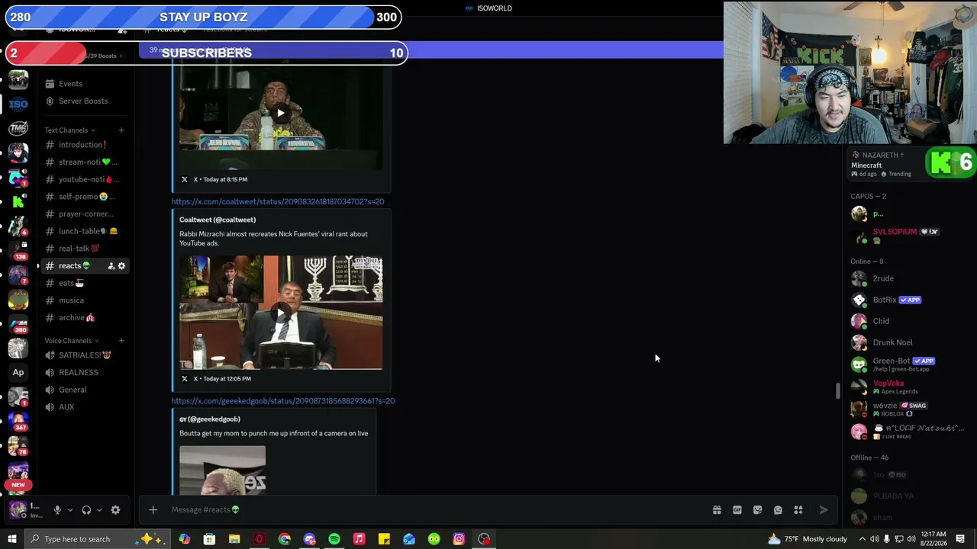Click the invite icon on reacts channel
The height and width of the screenshot is (549, 977).
pyautogui.click(x=111, y=266)
